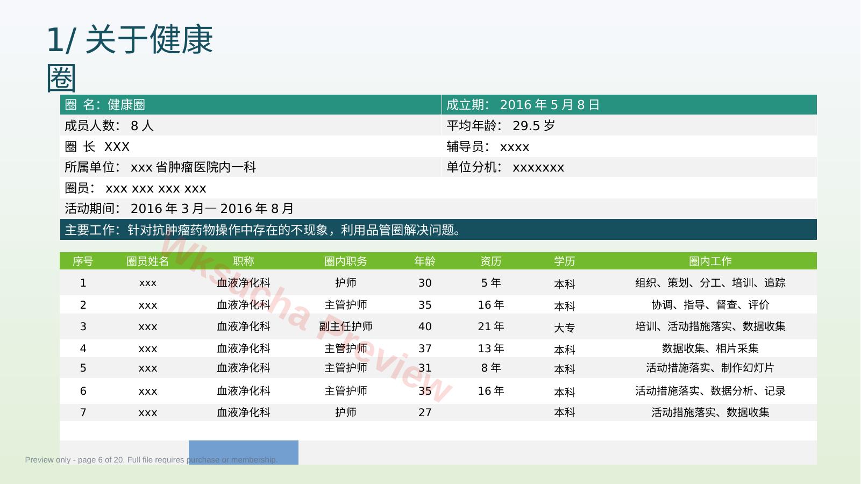Click the blue rectangle at table bottom
The height and width of the screenshot is (484, 861).
[244, 452]
